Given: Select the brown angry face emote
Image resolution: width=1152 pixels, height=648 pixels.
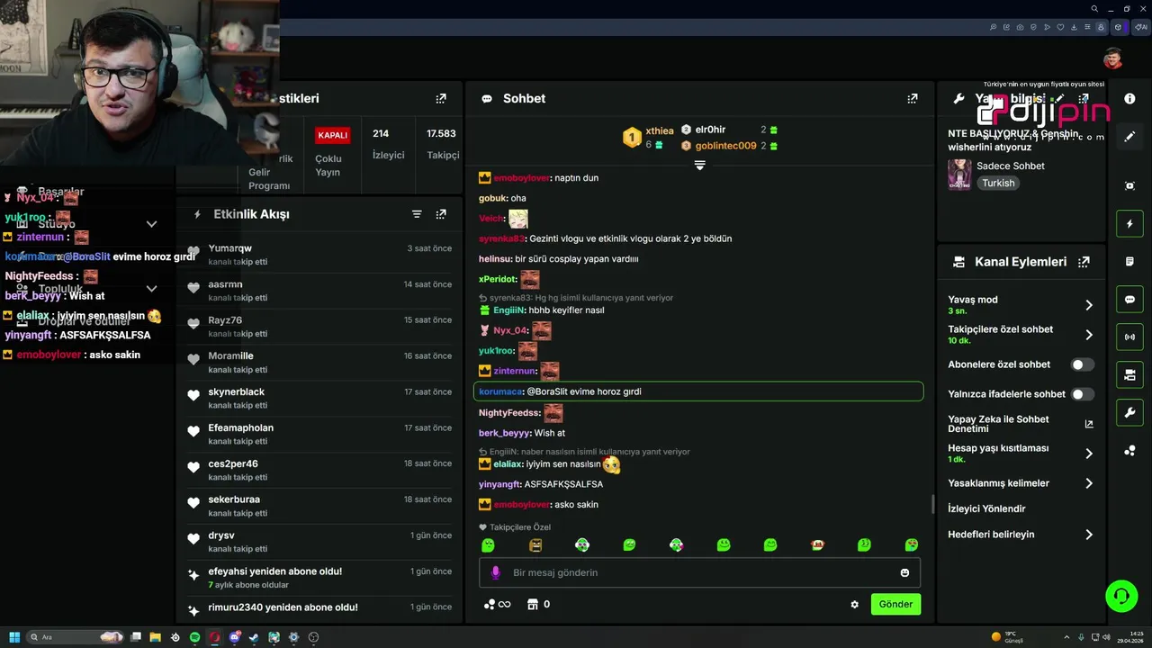Looking at the screenshot, I should pyautogui.click(x=535, y=545).
